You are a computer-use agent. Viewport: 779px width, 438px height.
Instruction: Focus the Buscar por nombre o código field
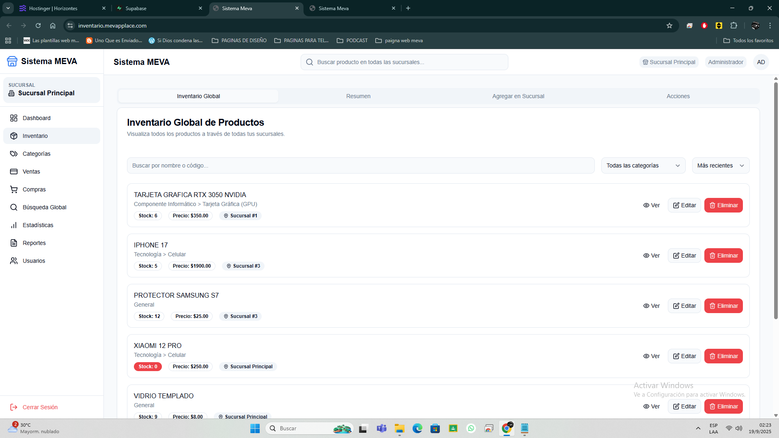pos(361,165)
